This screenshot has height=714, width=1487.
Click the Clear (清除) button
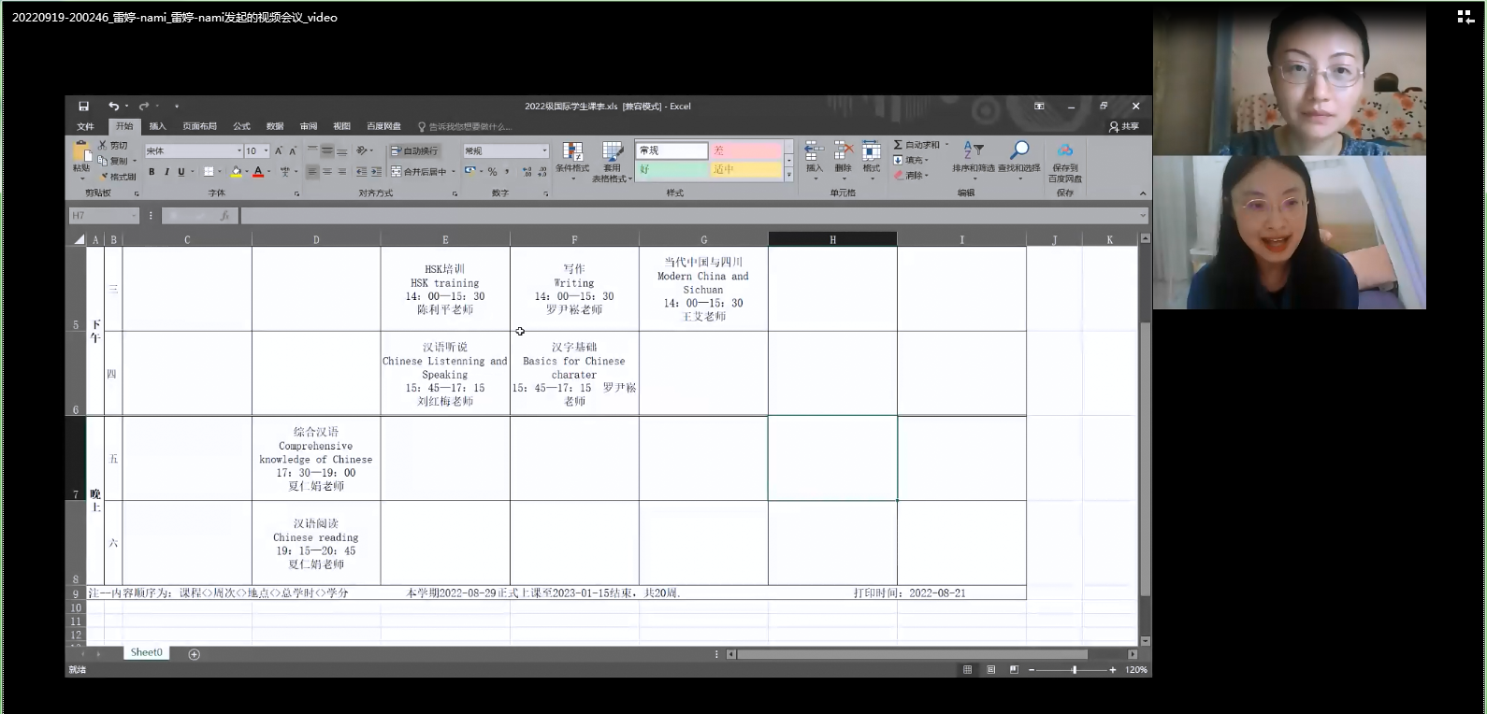pyautogui.click(x=911, y=175)
